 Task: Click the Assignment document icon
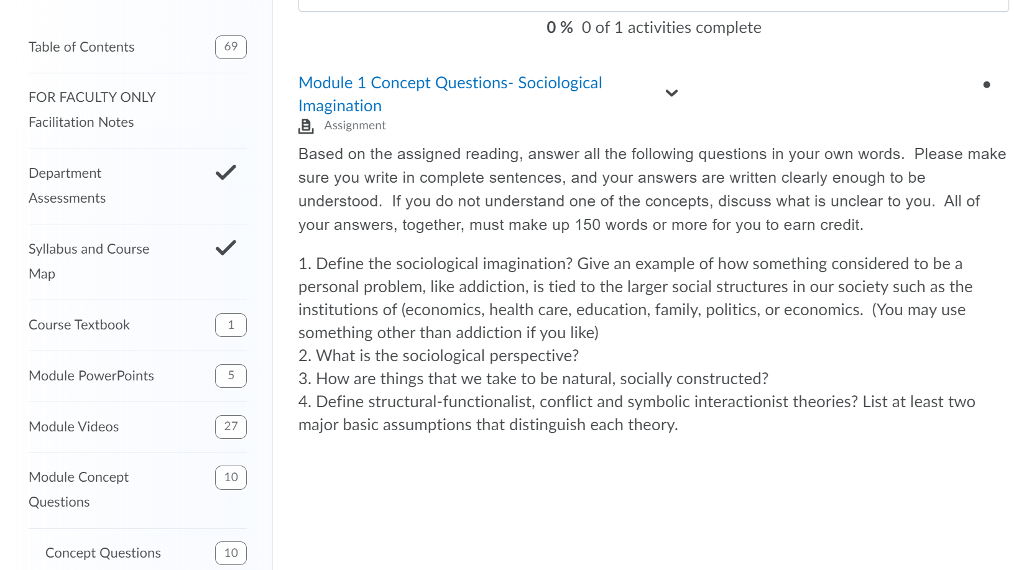pos(306,126)
